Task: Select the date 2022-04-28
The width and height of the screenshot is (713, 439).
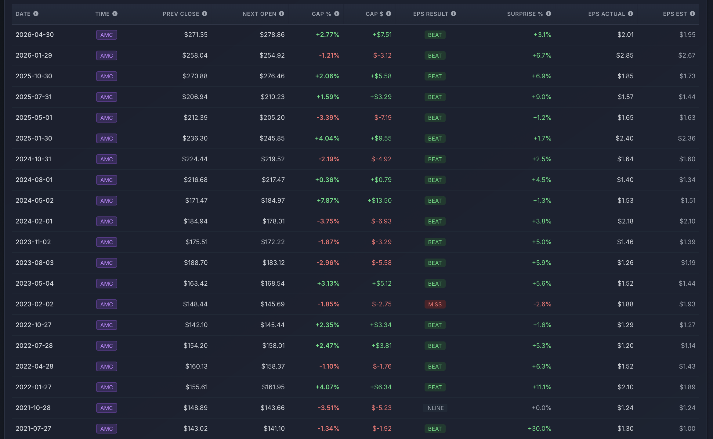Action: pos(34,366)
